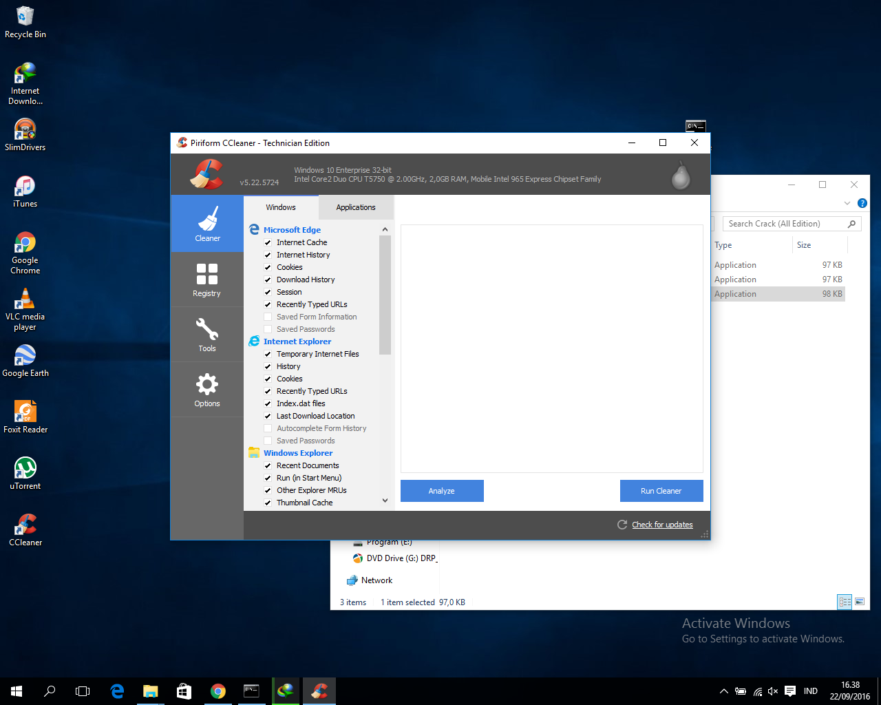Launch Microsoft Edge from the taskbar

point(117,691)
